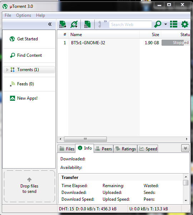The image size is (193, 215).
Task: Sort by the Status column header
Action: (175, 35)
